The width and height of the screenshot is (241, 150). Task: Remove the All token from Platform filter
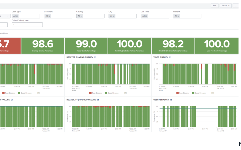(x=178, y=16)
